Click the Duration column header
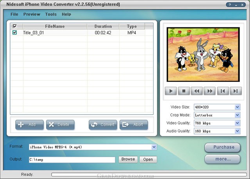This screenshot has height=179, width=250. [103, 26]
